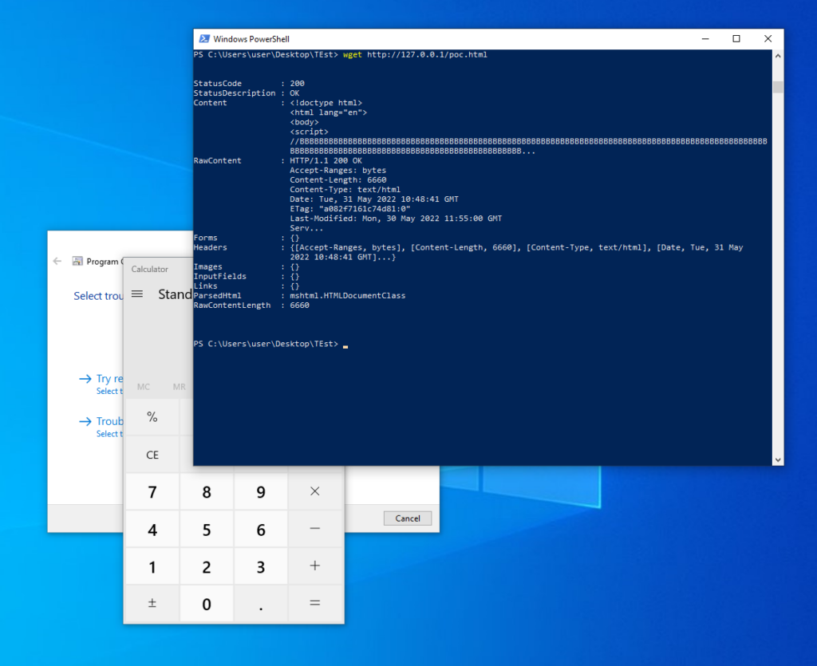Viewport: 817px width, 666px height.
Task: Click the 'Windows PowerShell' title text
Action: point(251,39)
